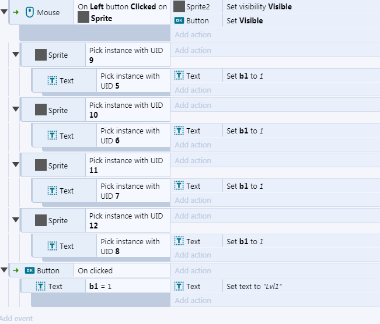Viewport: 380px width, 324px height.
Task: Click the Mouse object icon in first event
Action: (x=30, y=12)
